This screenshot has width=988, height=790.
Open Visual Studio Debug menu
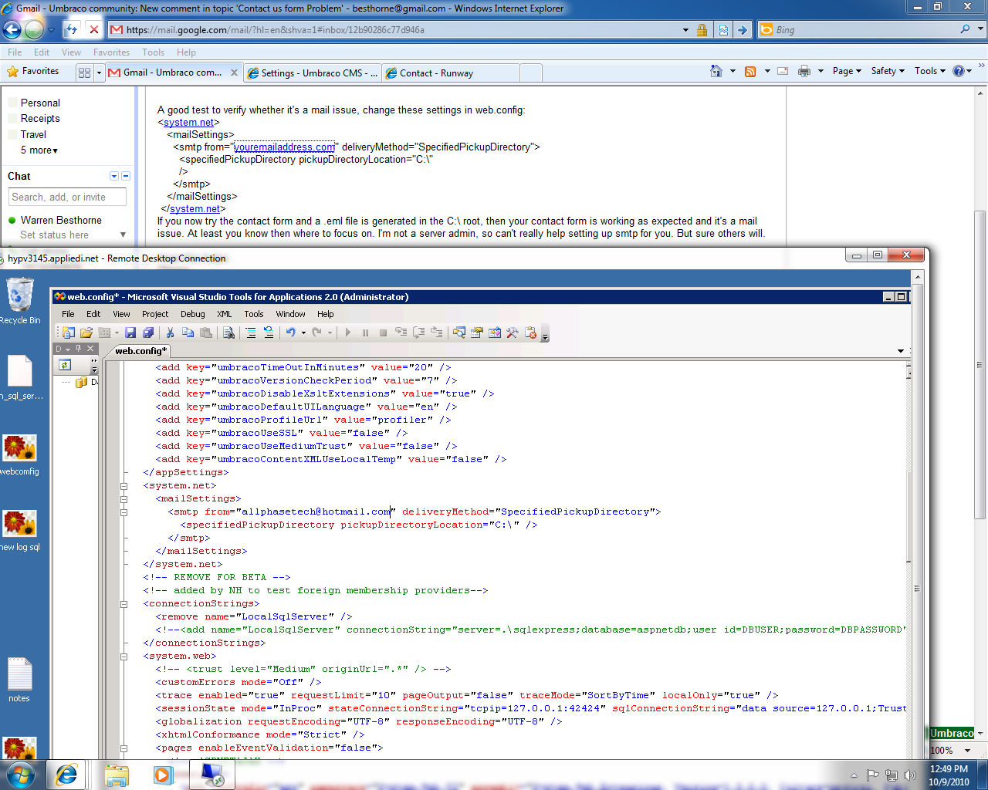[x=193, y=314]
